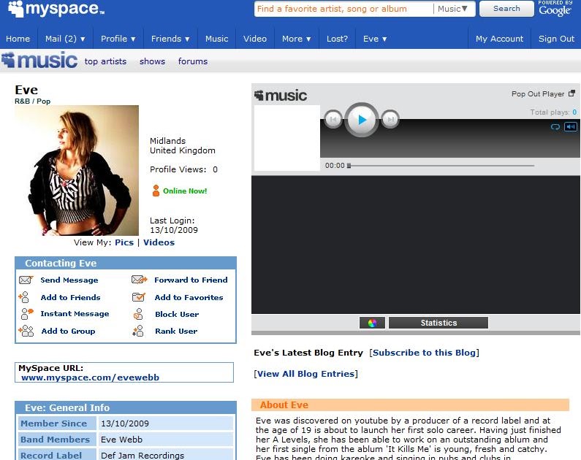Click the Instant Message chat icon

point(27,314)
